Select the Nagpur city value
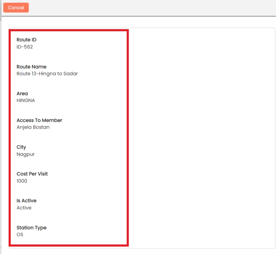The image size is (276, 254). click(26, 154)
